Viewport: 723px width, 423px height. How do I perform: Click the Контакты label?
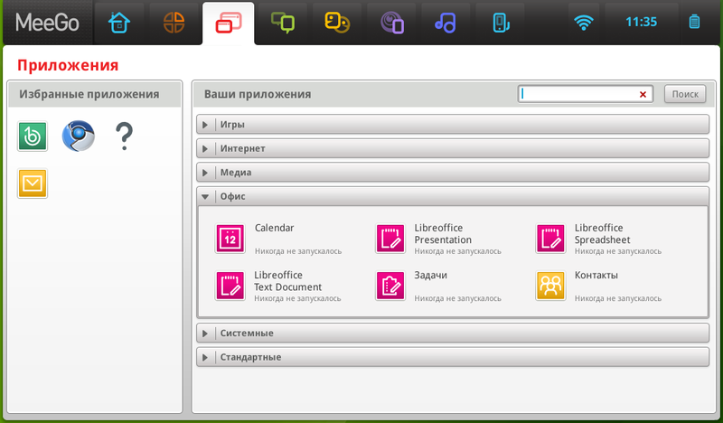pos(596,276)
